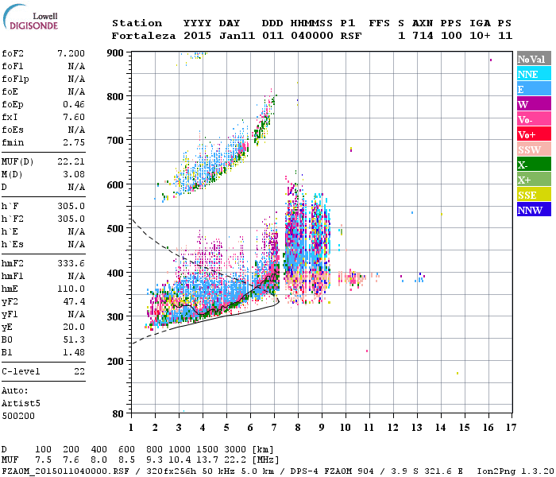Click the 900 label on height axis
Viewport: 556px width, 477px height.
pos(115,53)
